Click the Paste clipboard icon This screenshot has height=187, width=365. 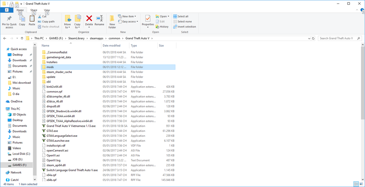[x=32, y=19]
